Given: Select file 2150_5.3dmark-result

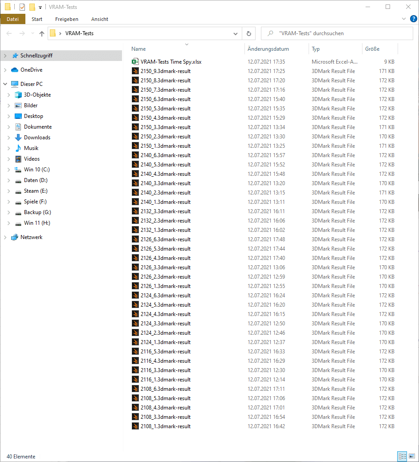Looking at the screenshot, I should pos(165,109).
